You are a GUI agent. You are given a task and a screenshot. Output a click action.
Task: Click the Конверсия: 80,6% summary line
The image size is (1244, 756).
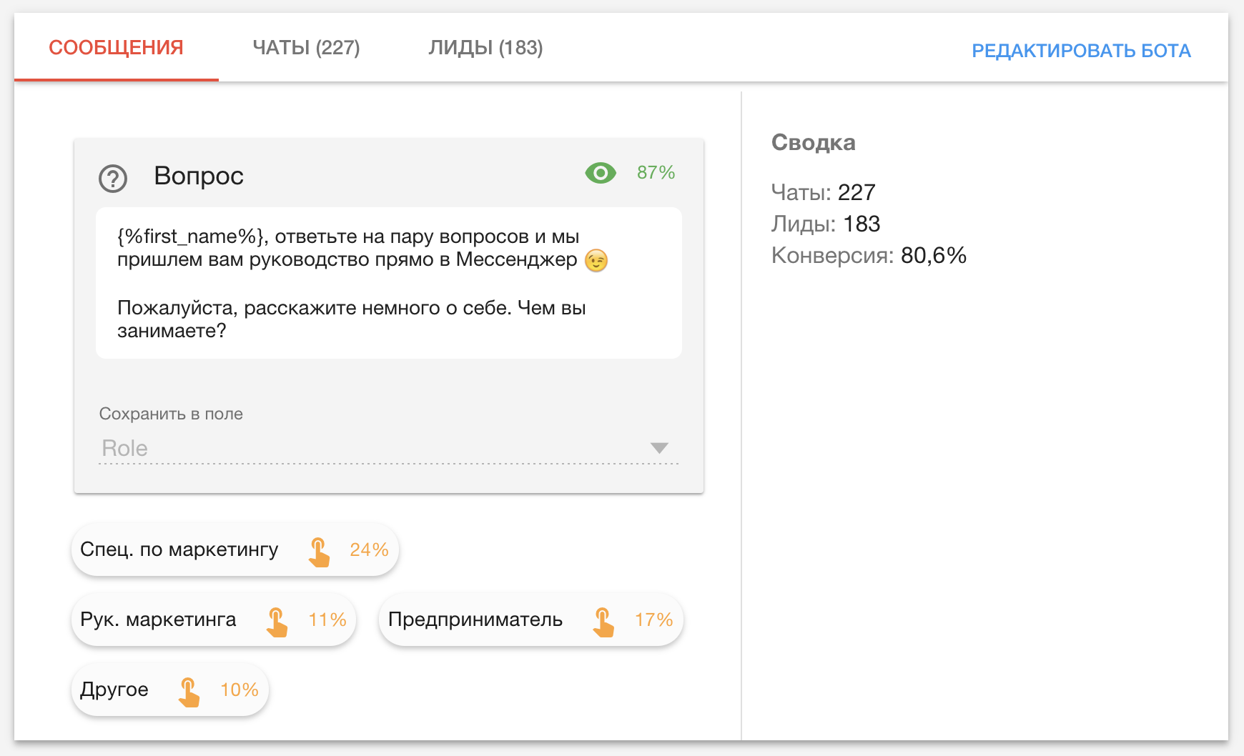click(869, 255)
